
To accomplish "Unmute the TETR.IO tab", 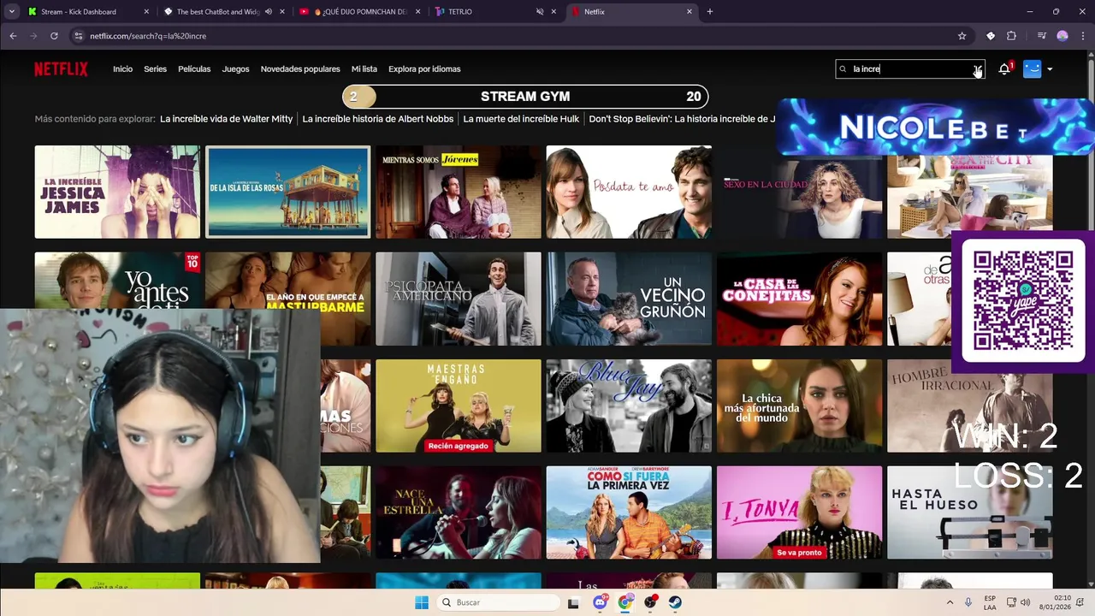I will [x=540, y=12].
